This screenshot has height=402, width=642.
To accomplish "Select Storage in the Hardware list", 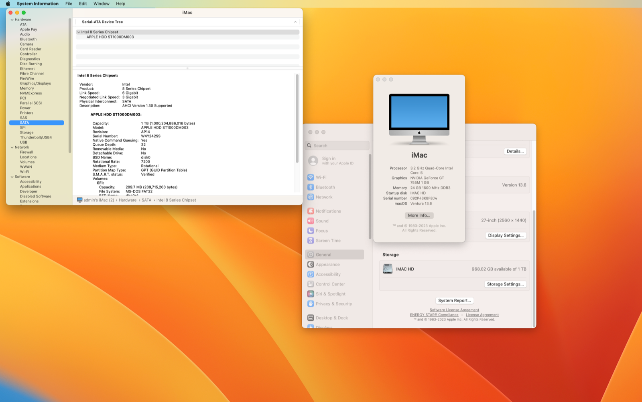I will (27, 133).
